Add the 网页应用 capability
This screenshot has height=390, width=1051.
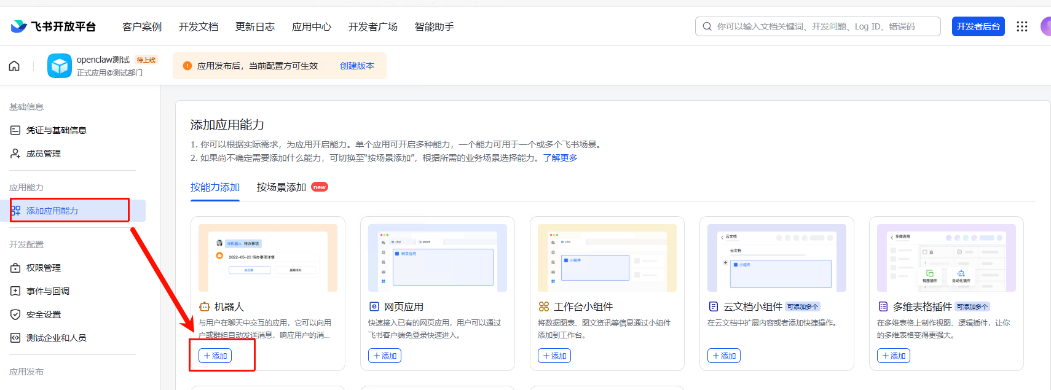point(385,356)
